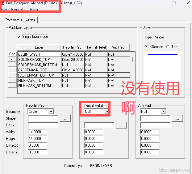Toggle Single layer mode checkbox

coord(19,37)
